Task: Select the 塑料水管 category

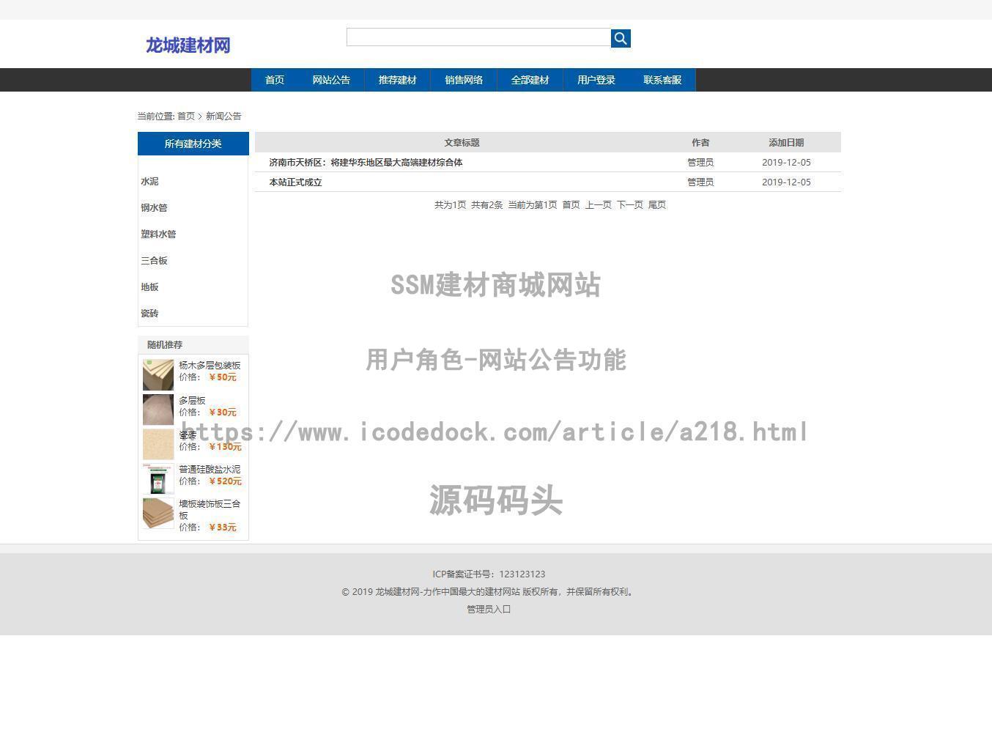Action: pos(158,234)
